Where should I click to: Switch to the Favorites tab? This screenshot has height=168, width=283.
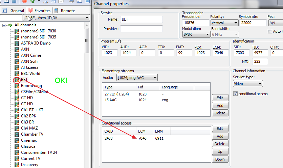(39, 11)
